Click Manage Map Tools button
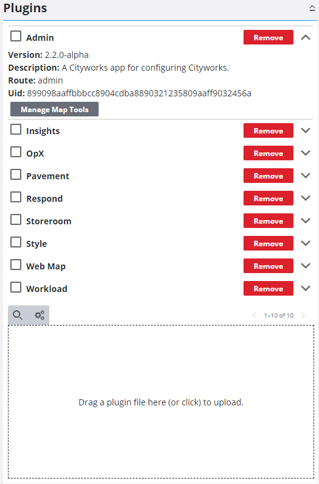 coord(55,109)
